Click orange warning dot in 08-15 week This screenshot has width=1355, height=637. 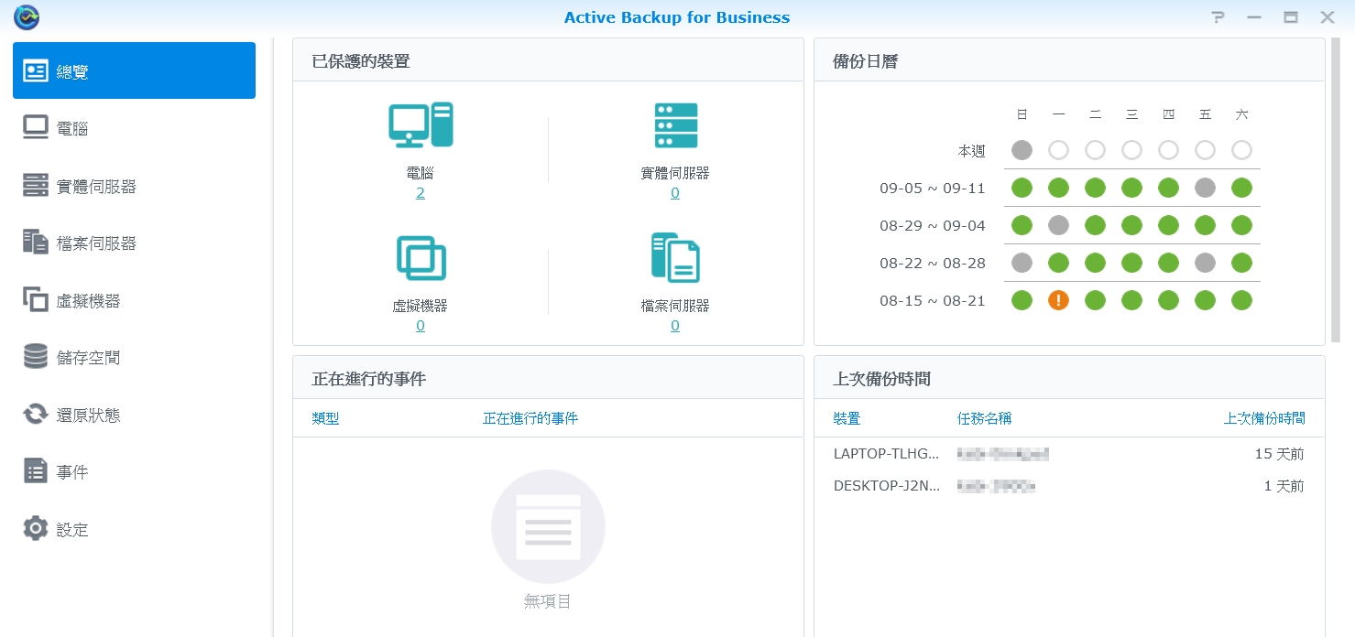(1058, 300)
